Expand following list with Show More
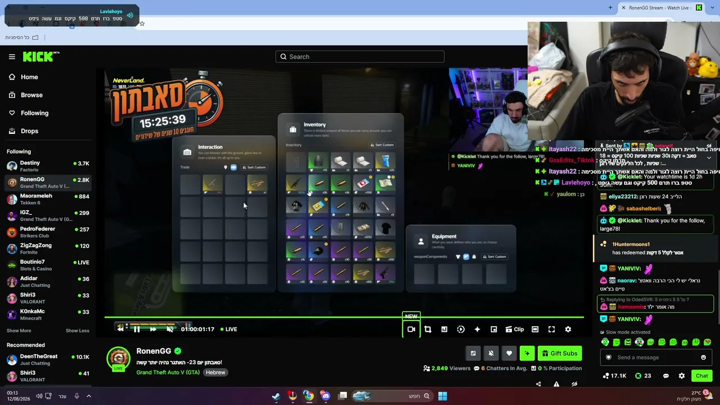The width and height of the screenshot is (720, 405). pos(19,331)
